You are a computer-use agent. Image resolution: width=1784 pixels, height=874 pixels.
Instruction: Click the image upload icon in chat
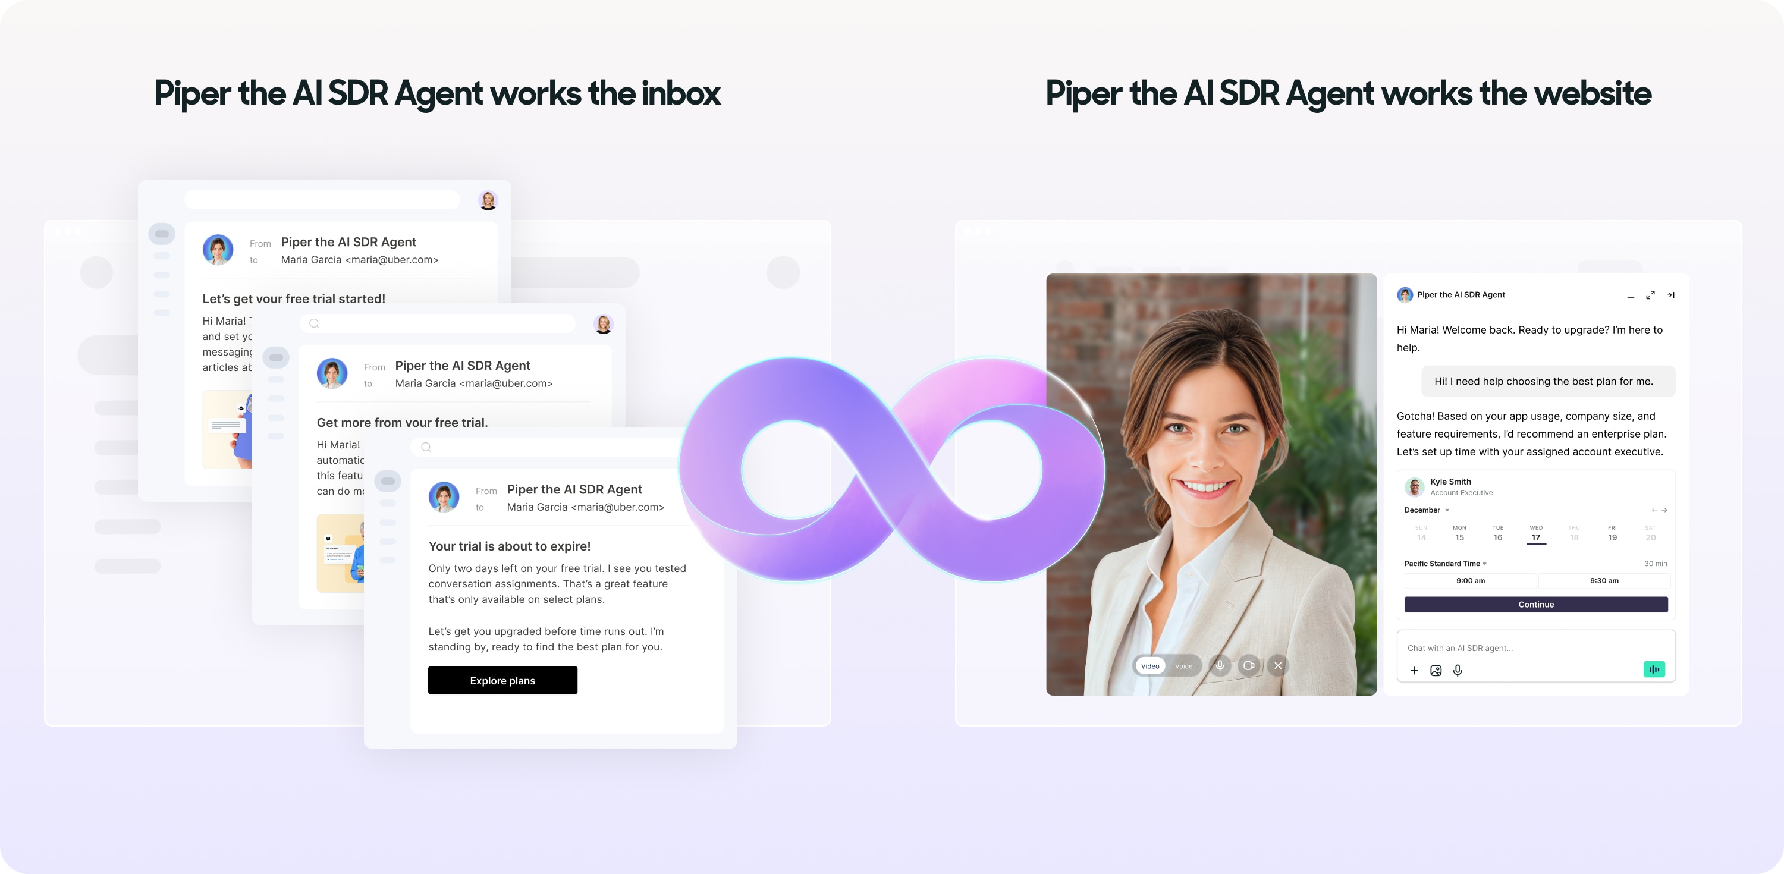1436,671
